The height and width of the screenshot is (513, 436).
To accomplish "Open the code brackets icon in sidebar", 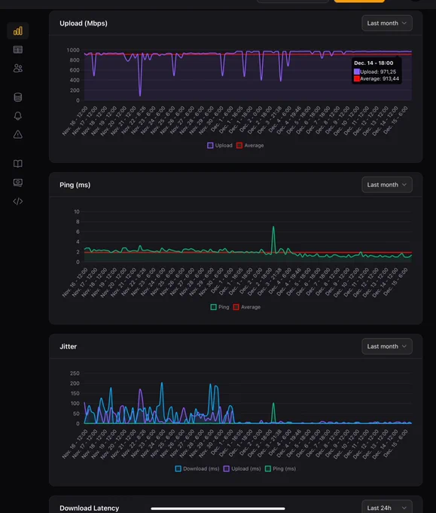I will point(18,201).
